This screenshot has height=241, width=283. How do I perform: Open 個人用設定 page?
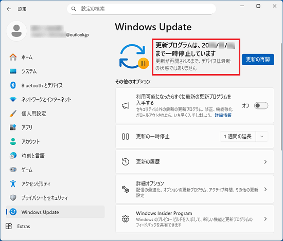[x=55, y=114]
